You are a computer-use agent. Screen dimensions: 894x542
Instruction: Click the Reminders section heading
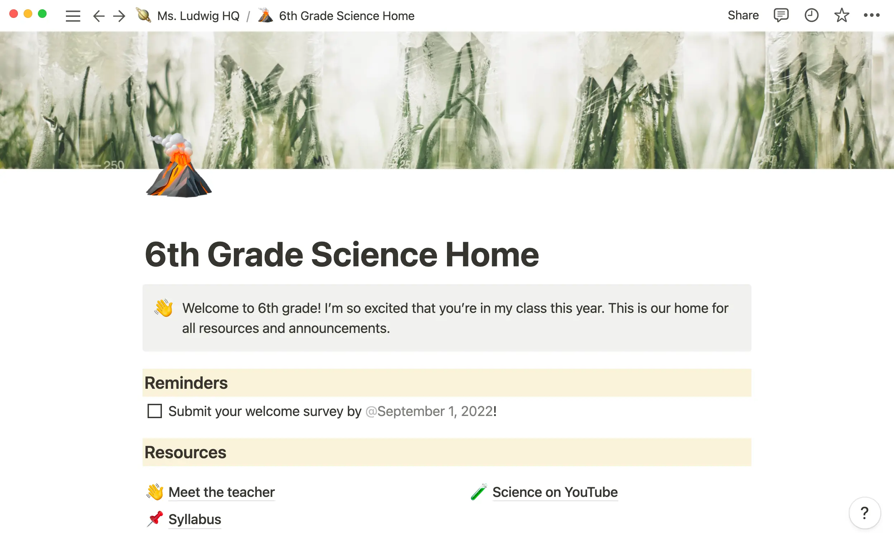(x=186, y=382)
